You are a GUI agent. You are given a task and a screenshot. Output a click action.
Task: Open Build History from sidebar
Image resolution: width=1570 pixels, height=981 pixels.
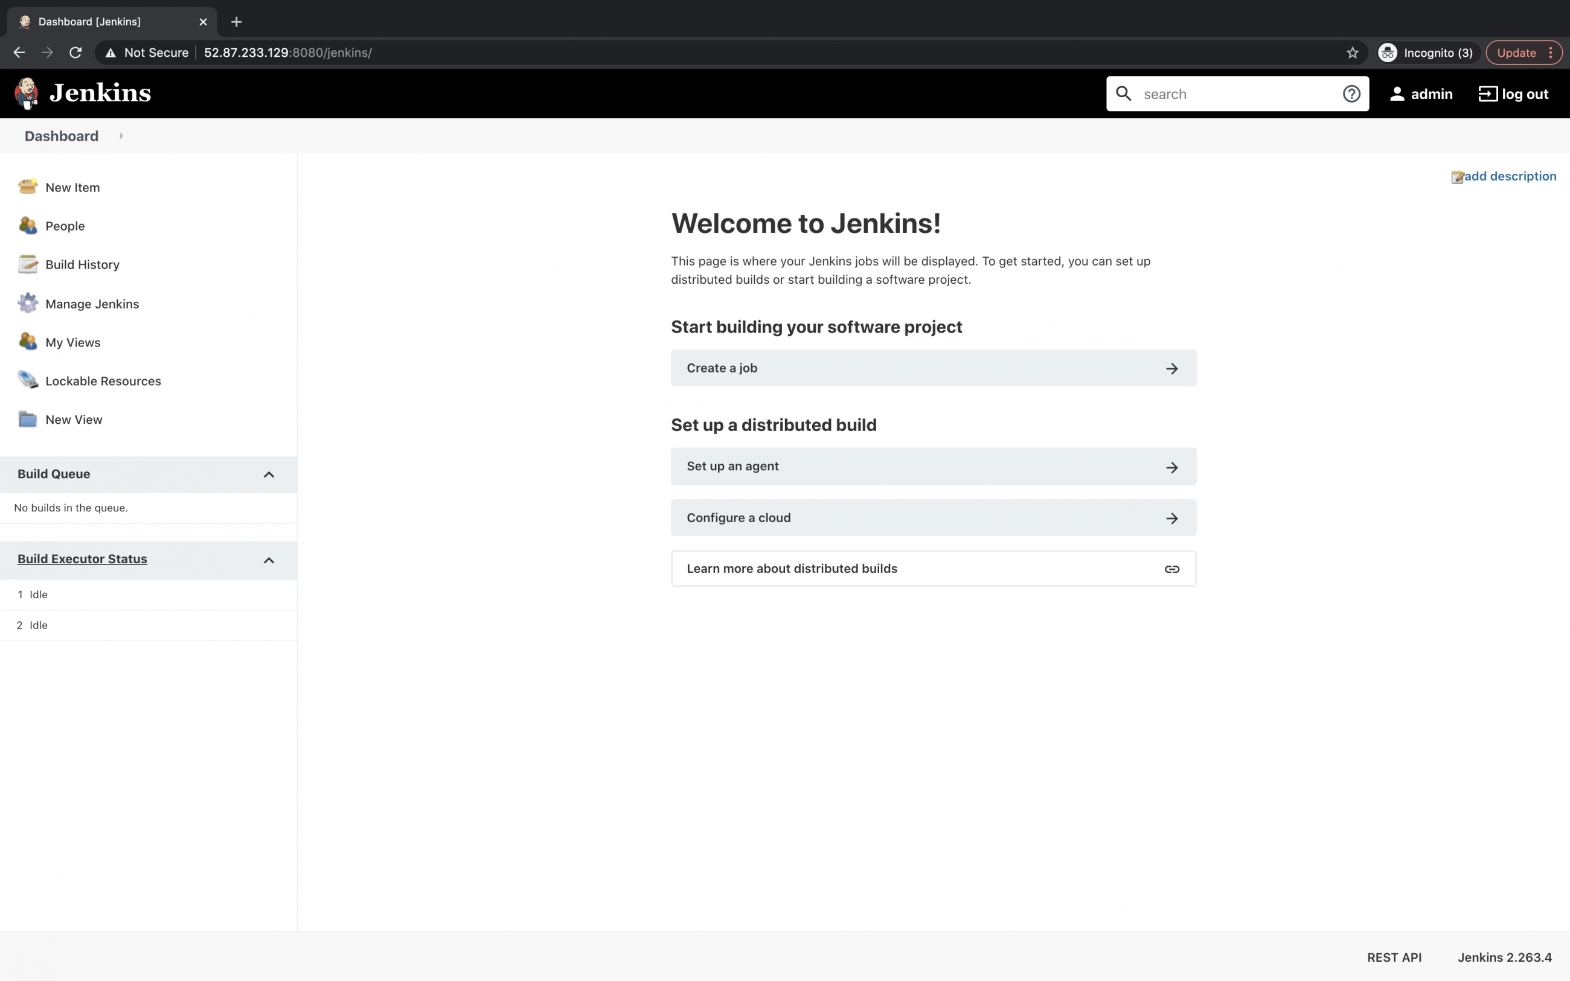[x=82, y=264]
